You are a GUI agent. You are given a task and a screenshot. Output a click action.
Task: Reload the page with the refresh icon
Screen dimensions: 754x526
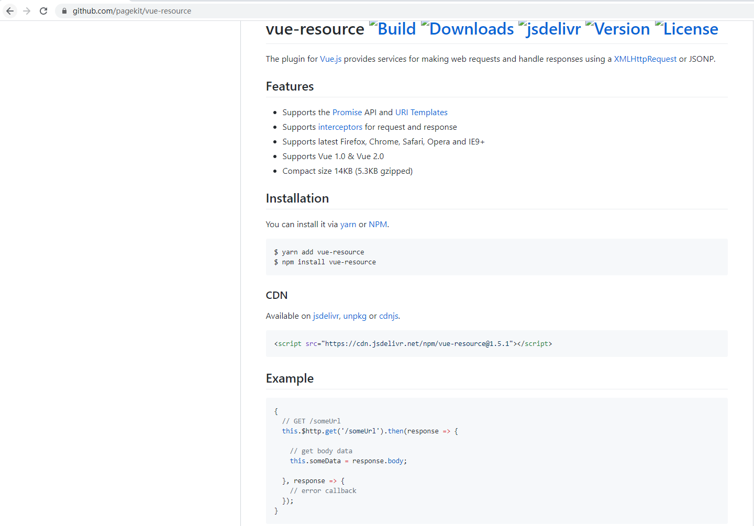pyautogui.click(x=43, y=10)
